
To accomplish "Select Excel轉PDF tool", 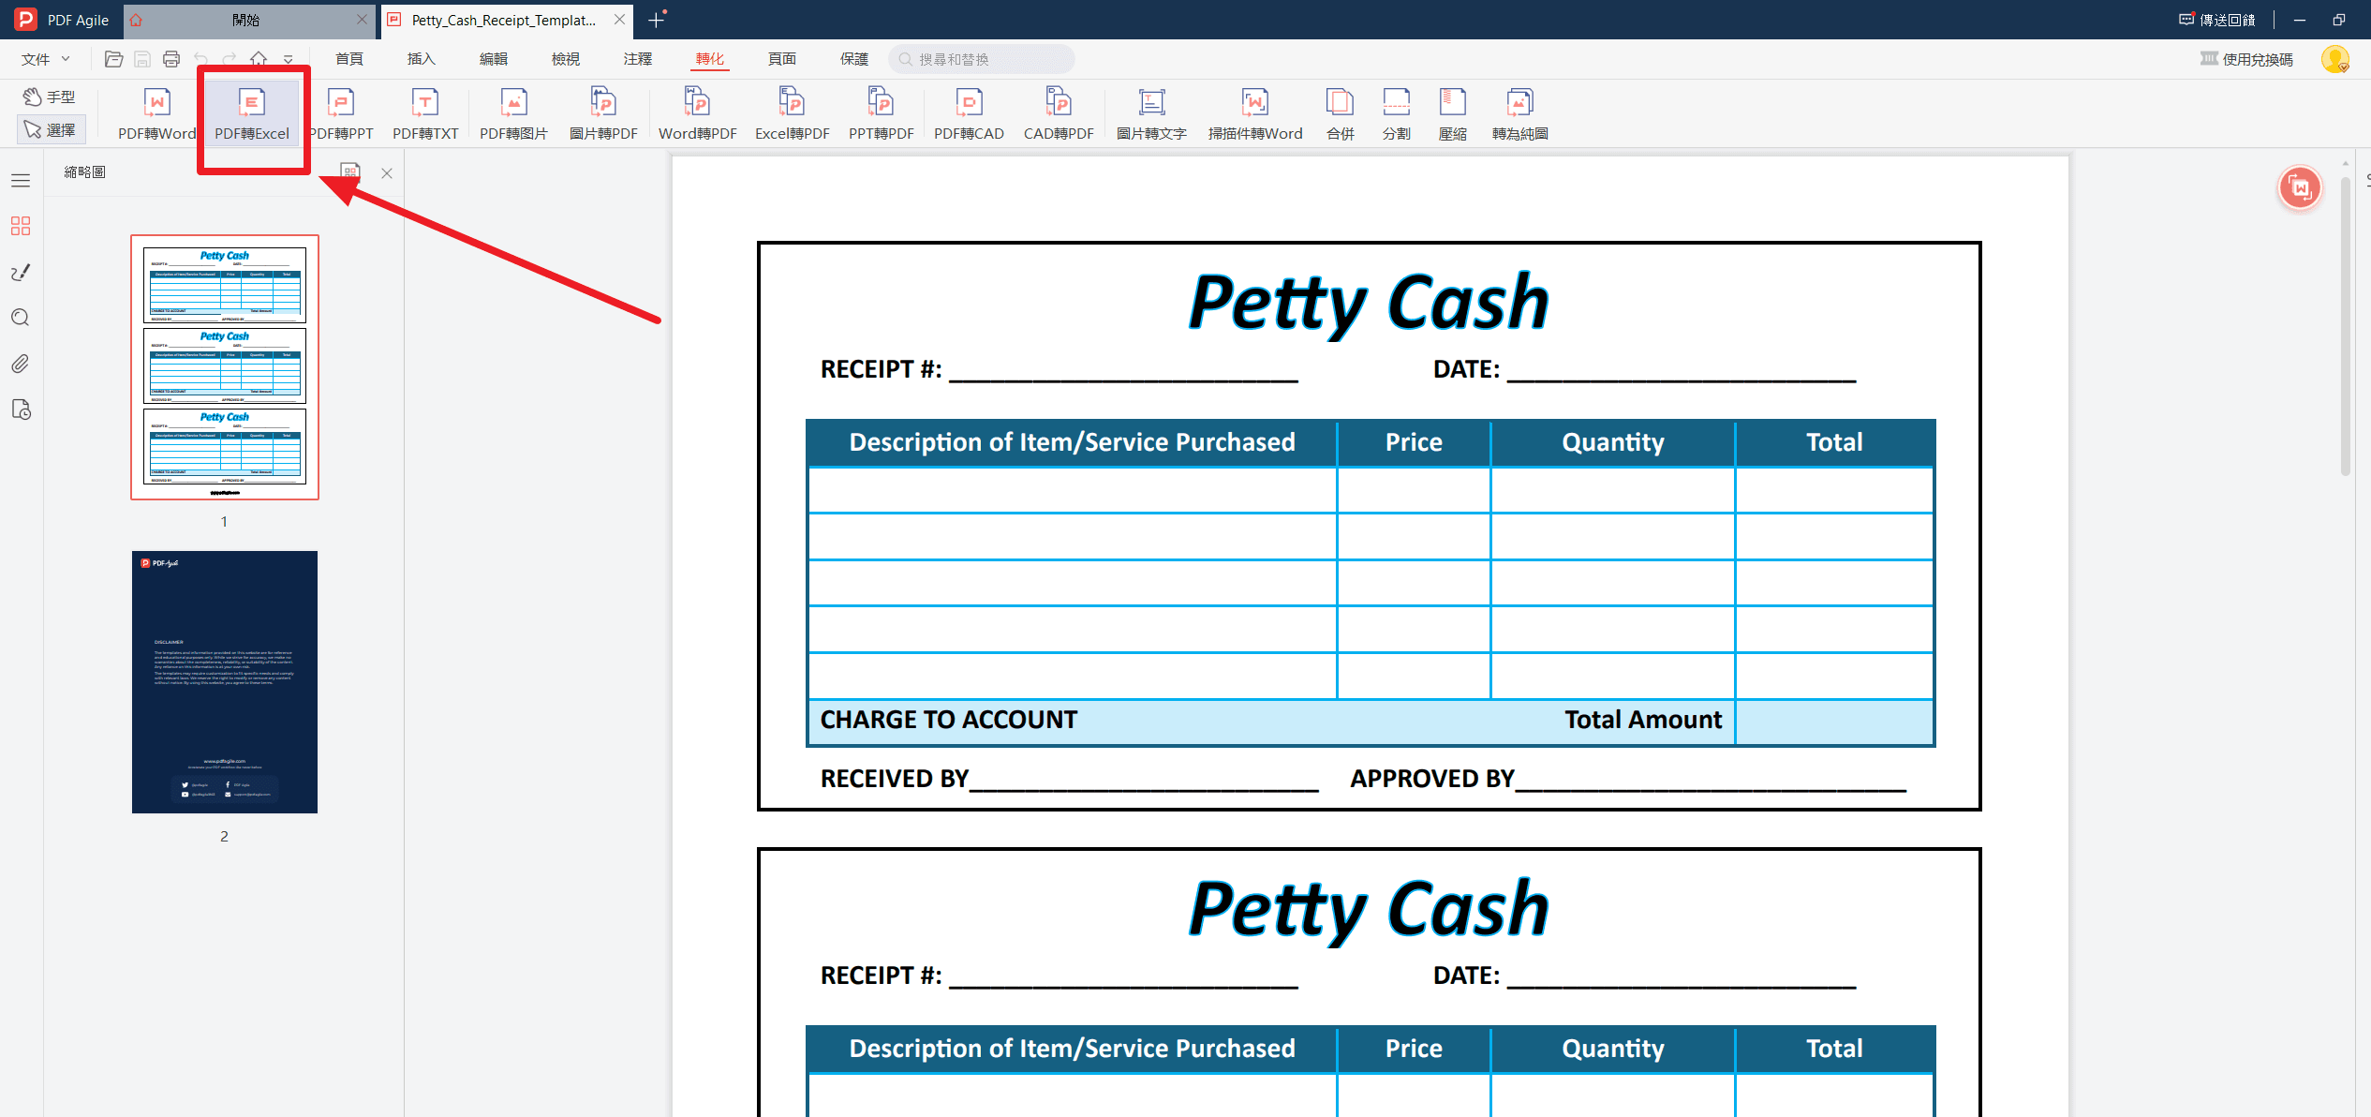I will (793, 114).
